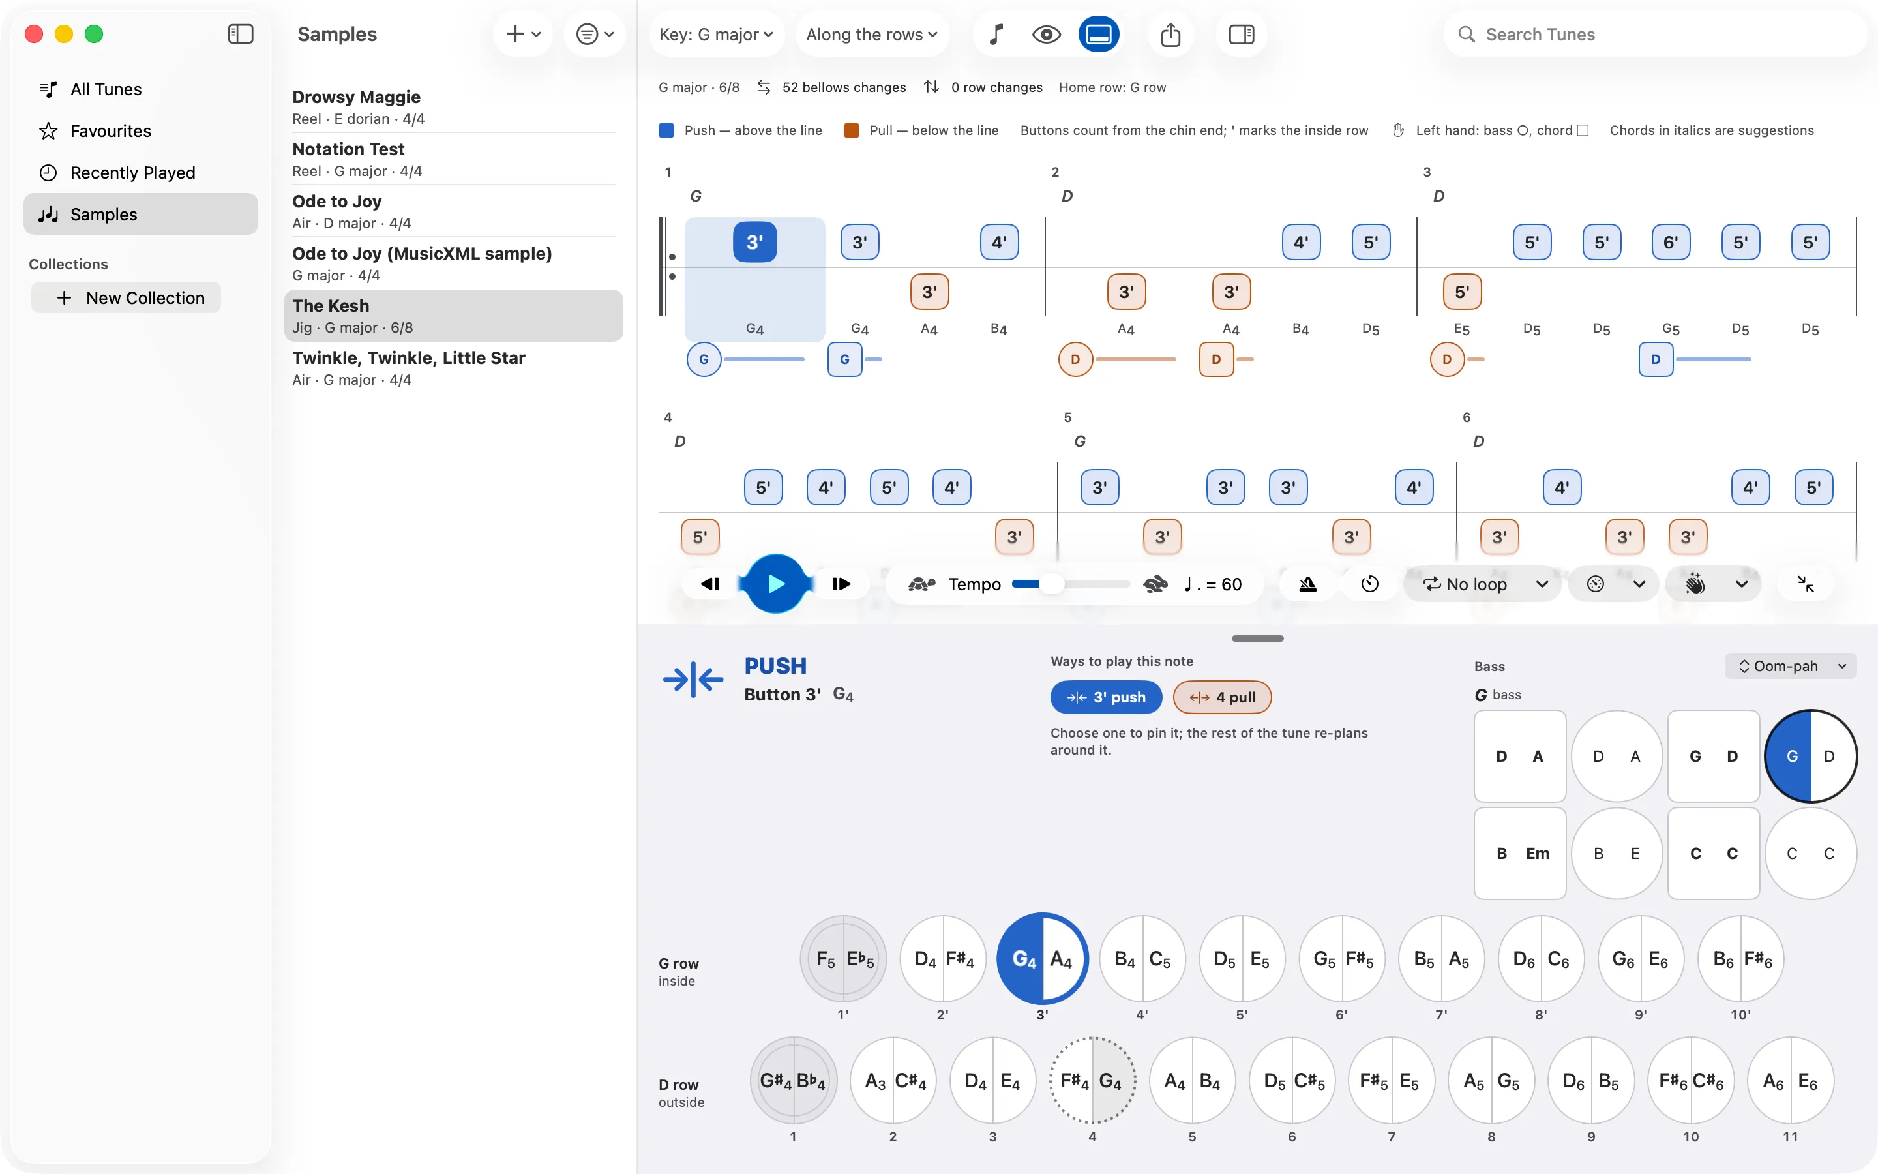
Task: Open the Along the rows dropdown
Action: [x=872, y=34]
